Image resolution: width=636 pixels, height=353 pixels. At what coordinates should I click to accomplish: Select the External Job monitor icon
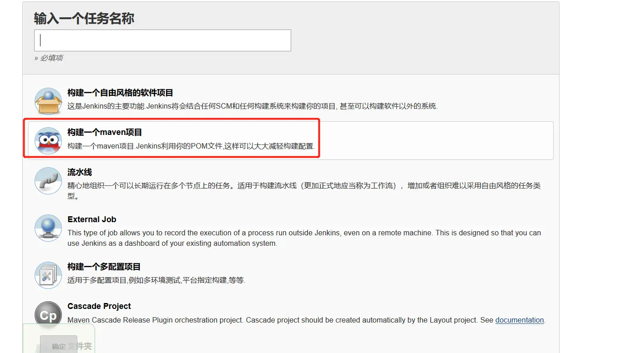click(x=48, y=228)
